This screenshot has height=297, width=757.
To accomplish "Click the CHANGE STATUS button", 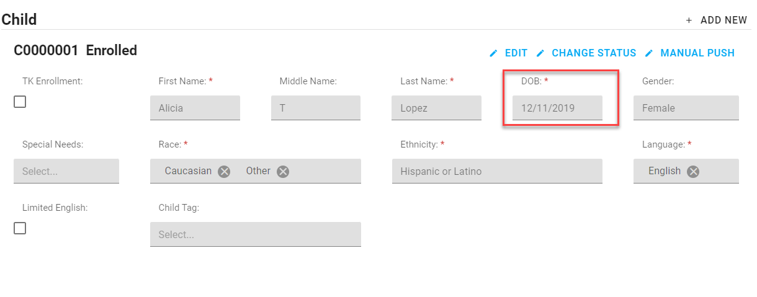I will pos(594,53).
